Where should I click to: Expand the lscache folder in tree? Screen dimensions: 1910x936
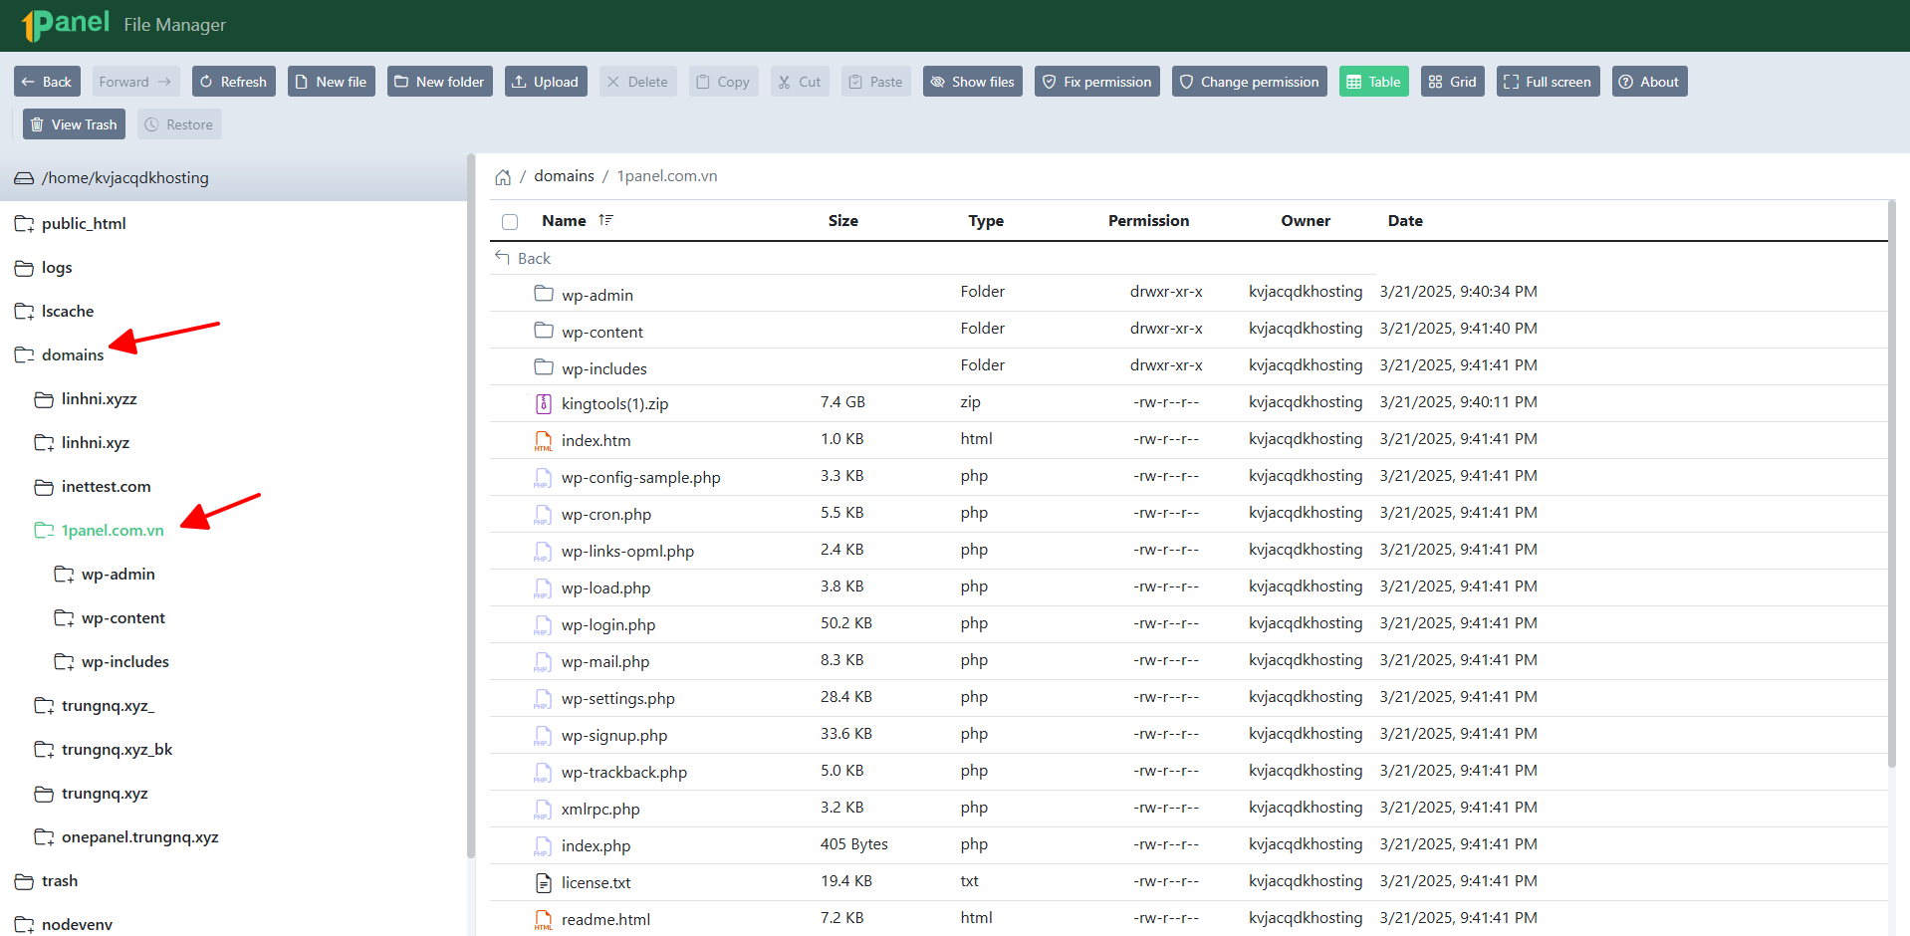coord(24,312)
